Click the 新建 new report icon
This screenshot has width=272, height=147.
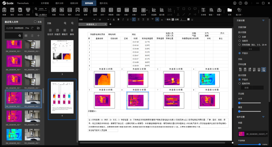(4, 10)
